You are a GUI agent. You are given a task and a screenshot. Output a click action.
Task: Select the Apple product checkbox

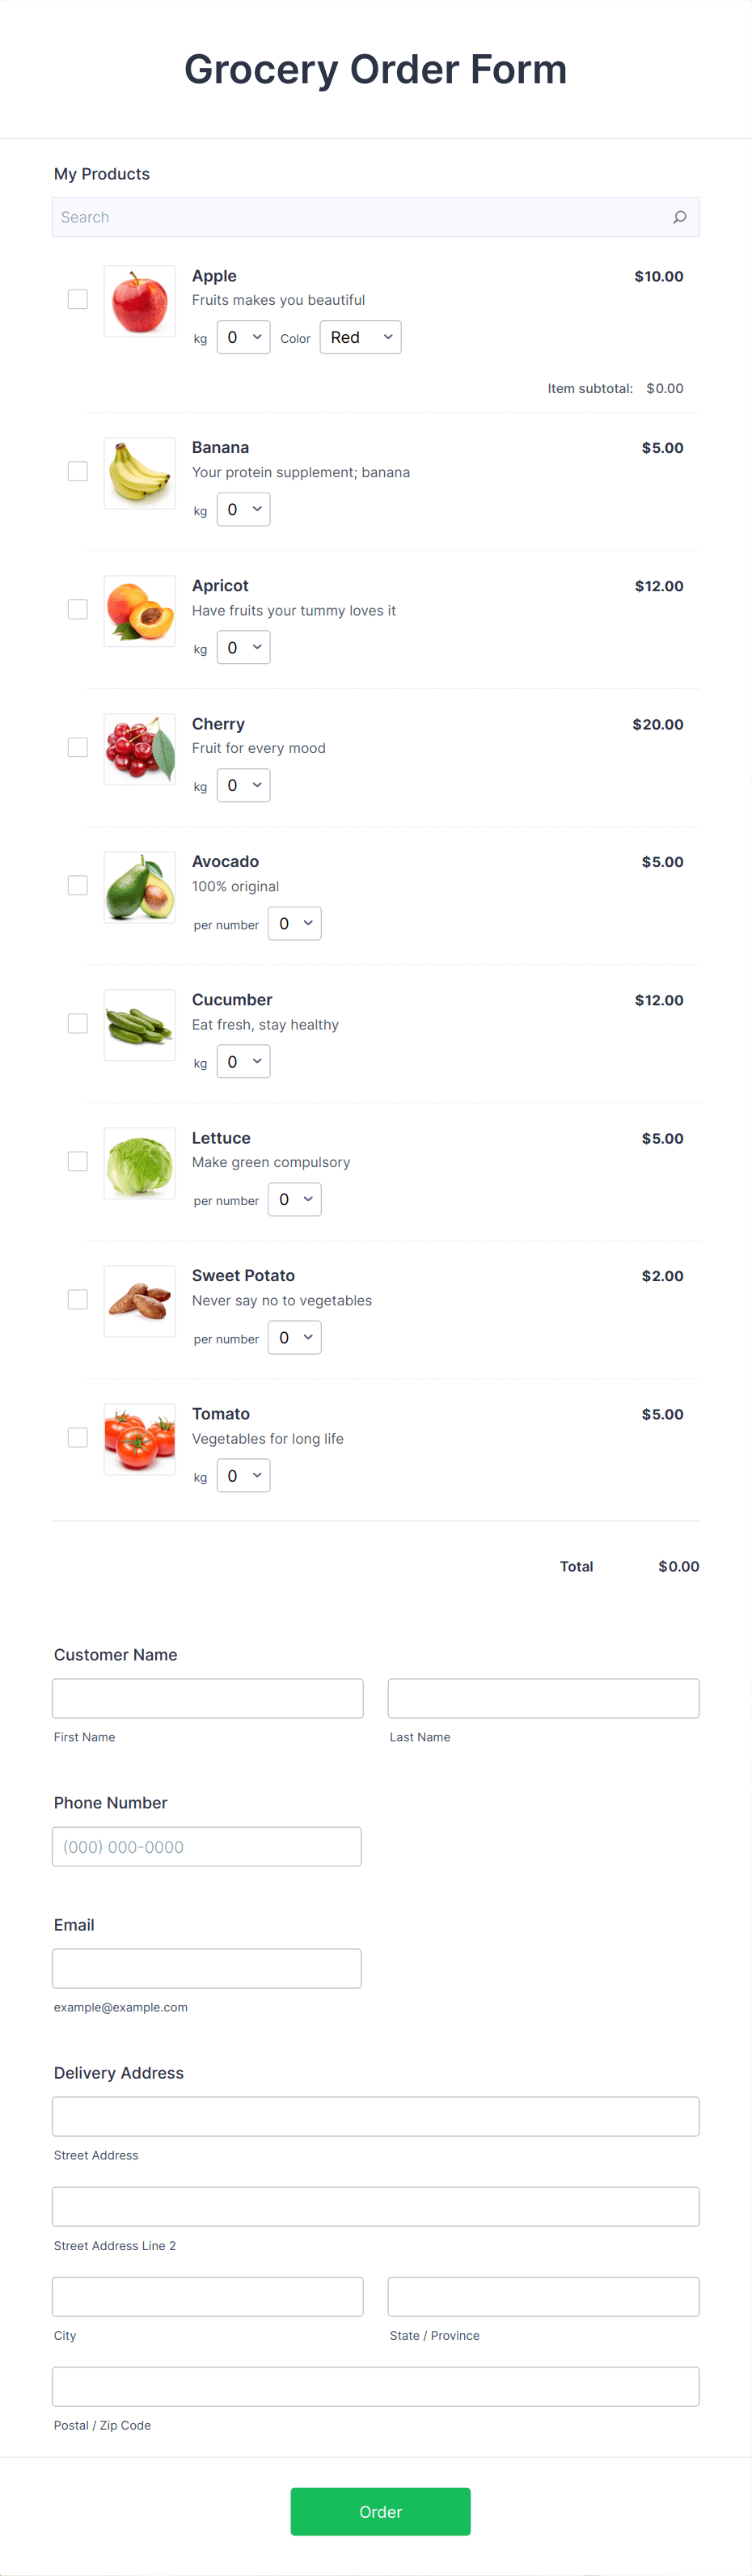tap(77, 298)
